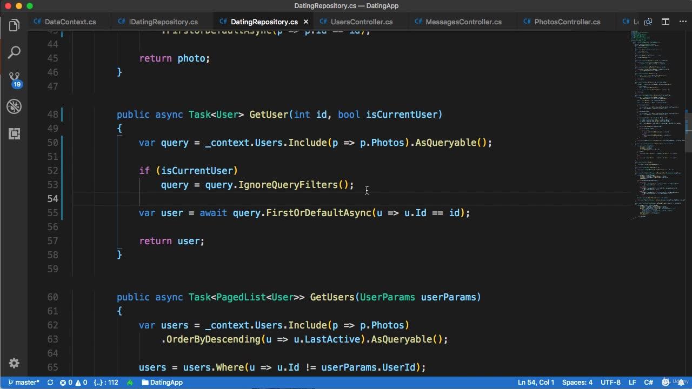Click 'return photo;' on line 45
This screenshot has height=389, width=692.
click(x=175, y=58)
